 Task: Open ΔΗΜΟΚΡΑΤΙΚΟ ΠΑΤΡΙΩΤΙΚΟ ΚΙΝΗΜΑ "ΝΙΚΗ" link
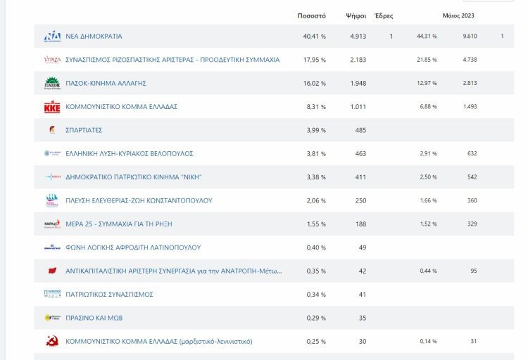133,177
